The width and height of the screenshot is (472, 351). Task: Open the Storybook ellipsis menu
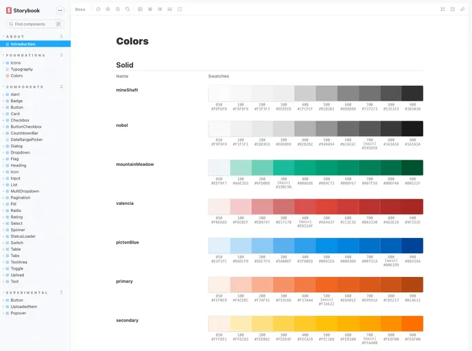pos(60,10)
